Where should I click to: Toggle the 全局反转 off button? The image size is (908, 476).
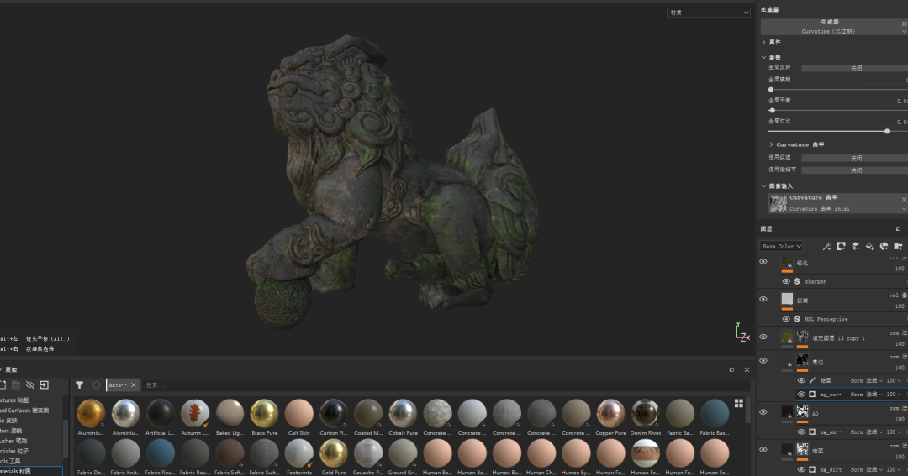[x=855, y=68]
